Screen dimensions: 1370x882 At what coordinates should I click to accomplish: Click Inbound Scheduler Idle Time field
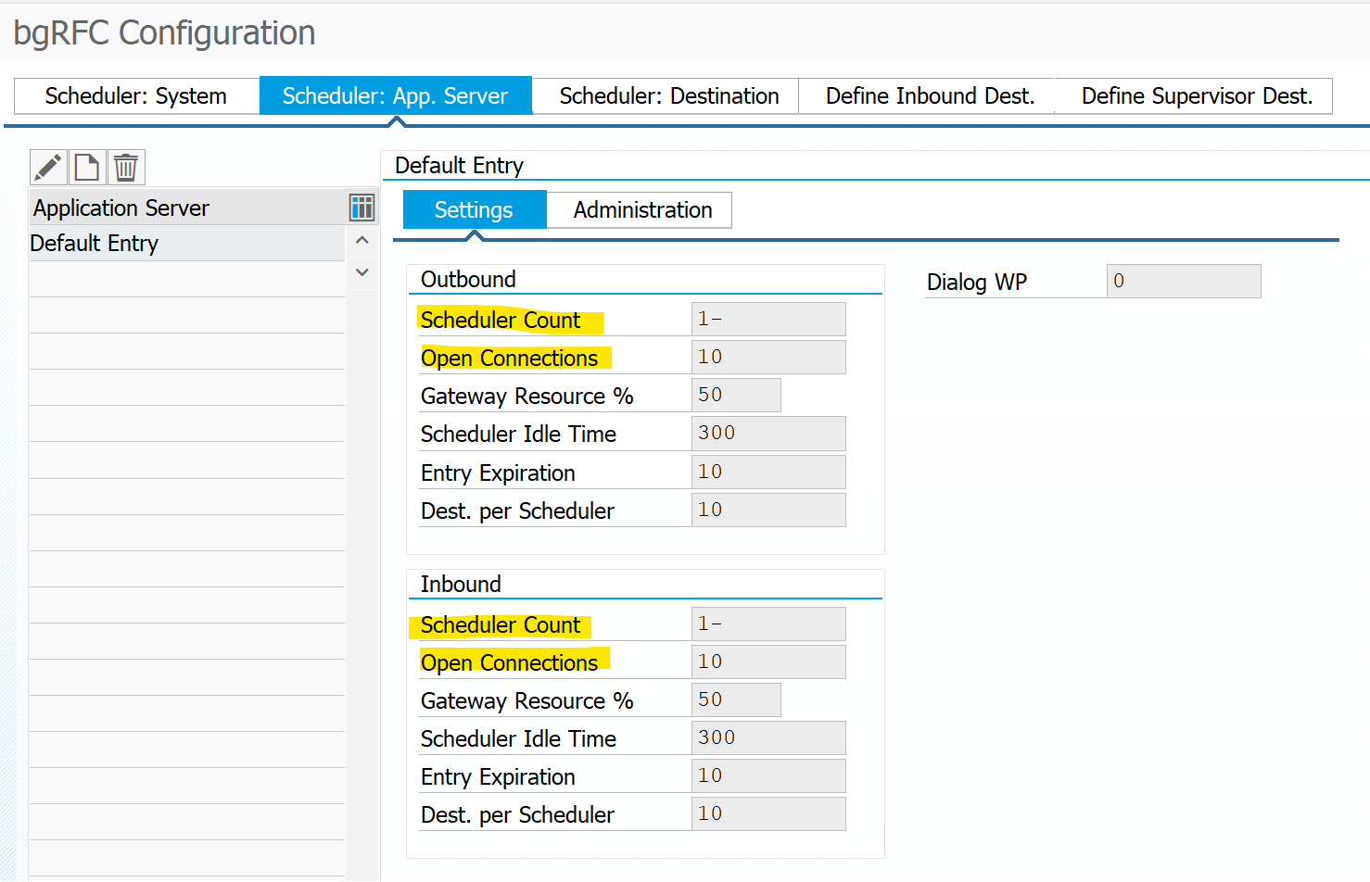767,738
